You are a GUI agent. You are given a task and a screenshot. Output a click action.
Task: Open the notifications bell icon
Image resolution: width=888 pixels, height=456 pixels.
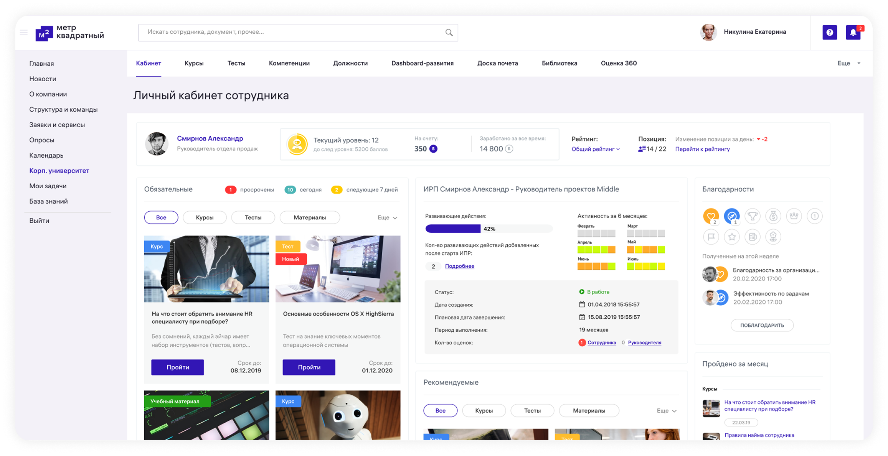tap(853, 33)
